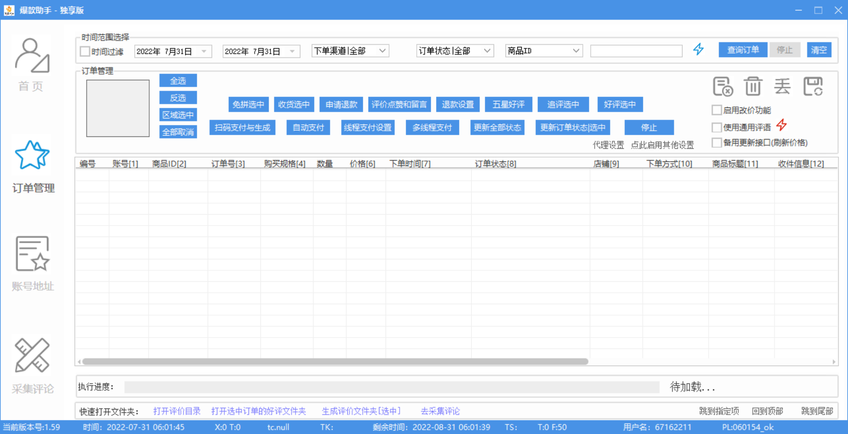Open 点此启用其他设置 entry
The height and width of the screenshot is (434, 848).
pyautogui.click(x=663, y=145)
